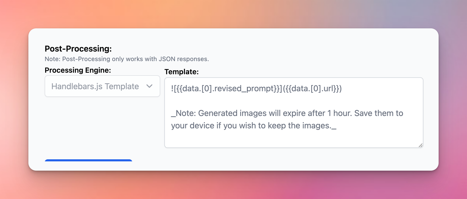This screenshot has height=199, width=467.
Task: Click the "Save them to" phrase
Action: click(379, 113)
